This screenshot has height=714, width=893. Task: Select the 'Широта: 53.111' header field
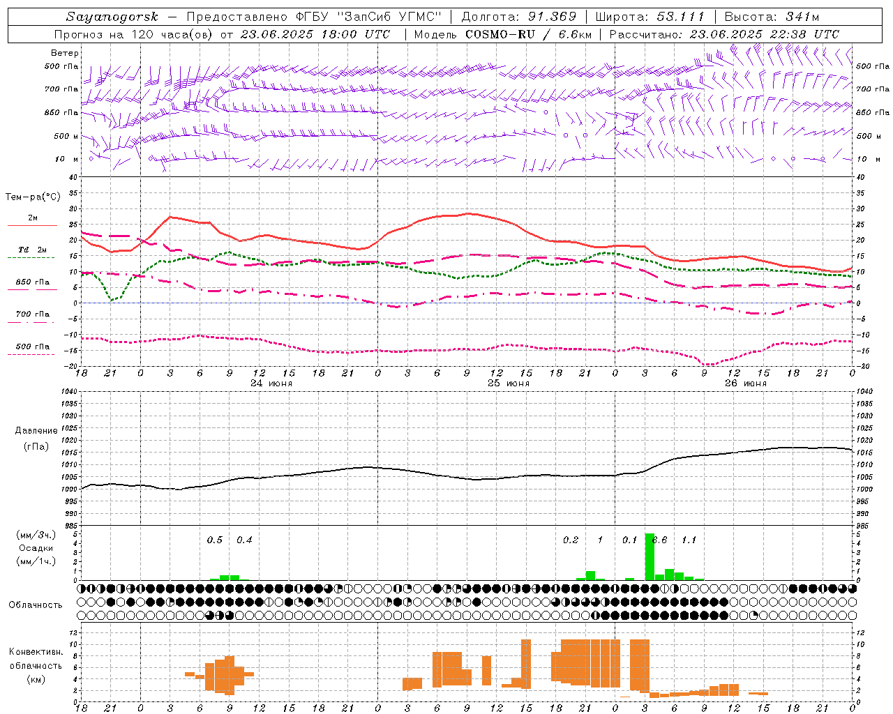650,17
